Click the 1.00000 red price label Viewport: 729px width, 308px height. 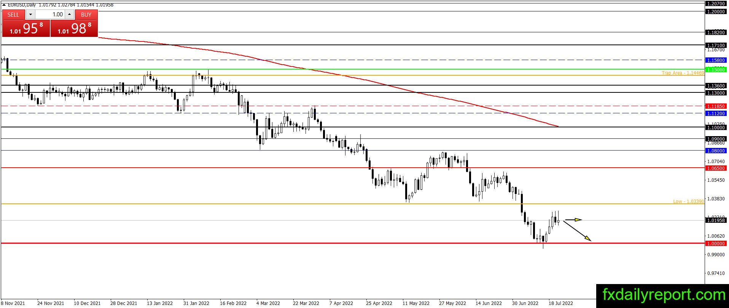coord(716,243)
